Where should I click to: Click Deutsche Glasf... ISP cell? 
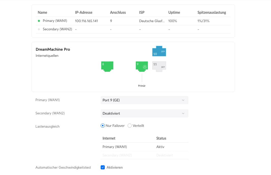point(152,21)
